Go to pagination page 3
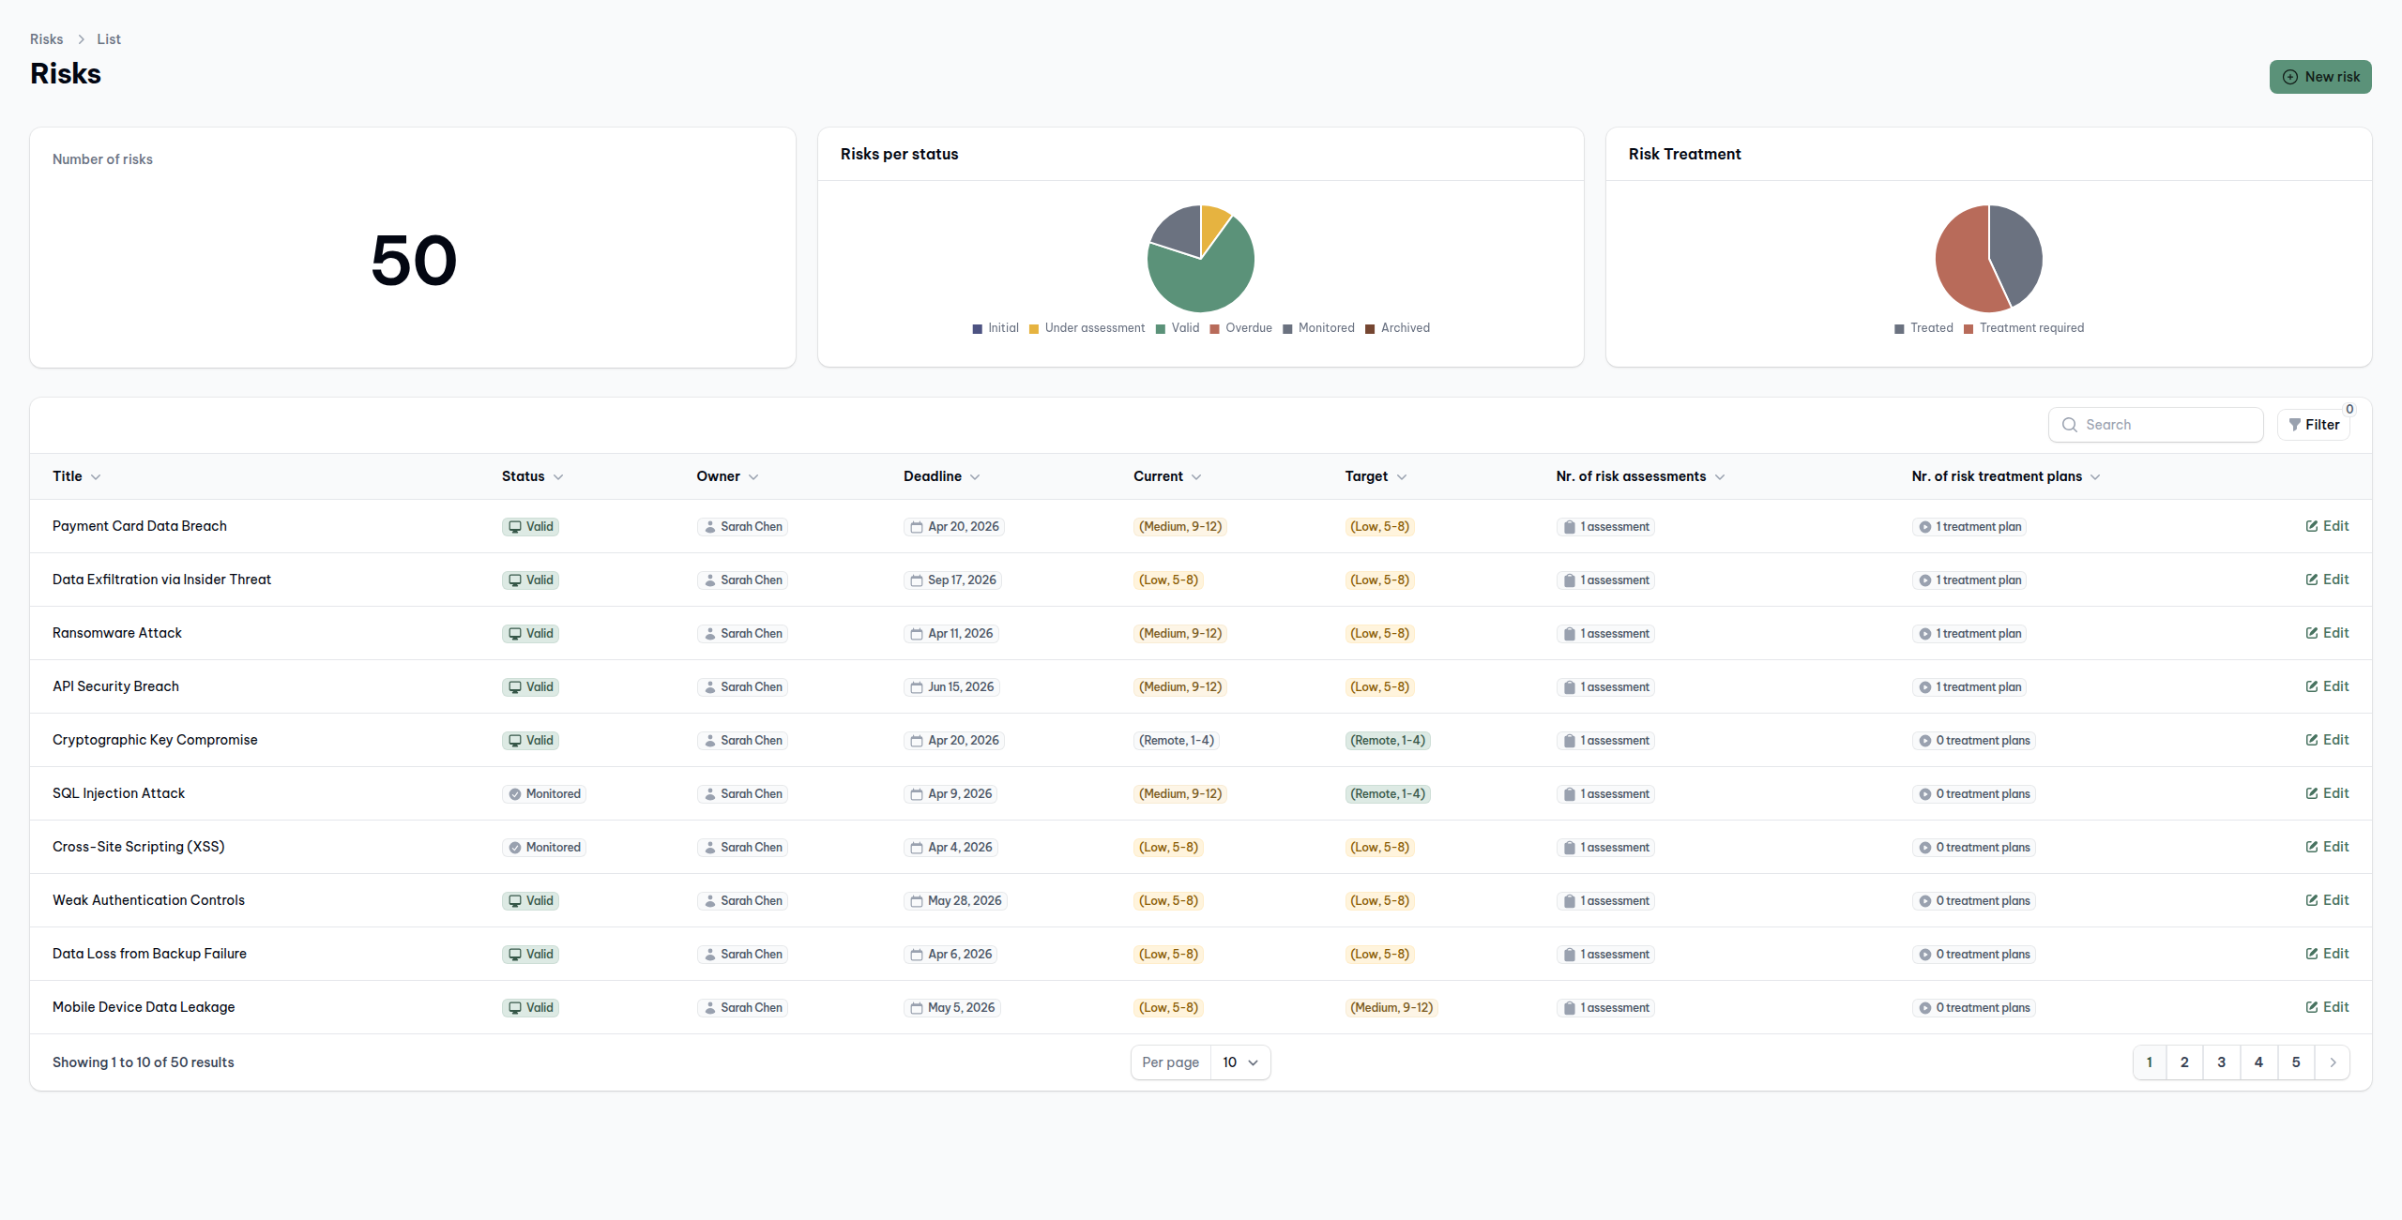This screenshot has width=2402, height=1220. [2221, 1062]
